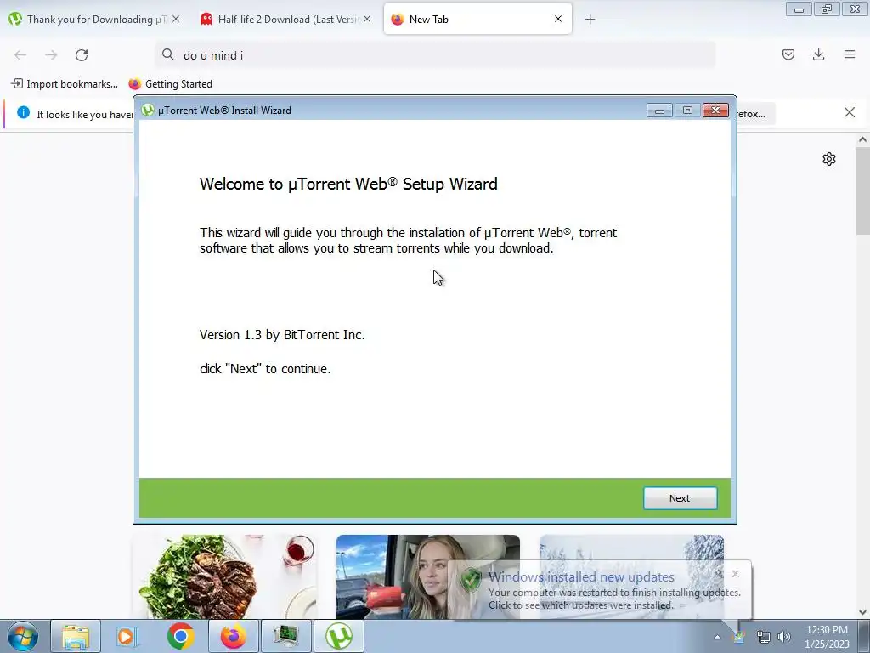Open New Tab personalize settings gear
Screen dimensions: 870x653
(829, 159)
